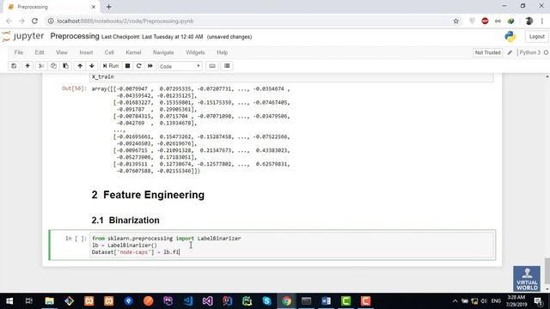This screenshot has height=309, width=550.
Task: Click the pencil edit mode indicator icon
Action: 510,52
